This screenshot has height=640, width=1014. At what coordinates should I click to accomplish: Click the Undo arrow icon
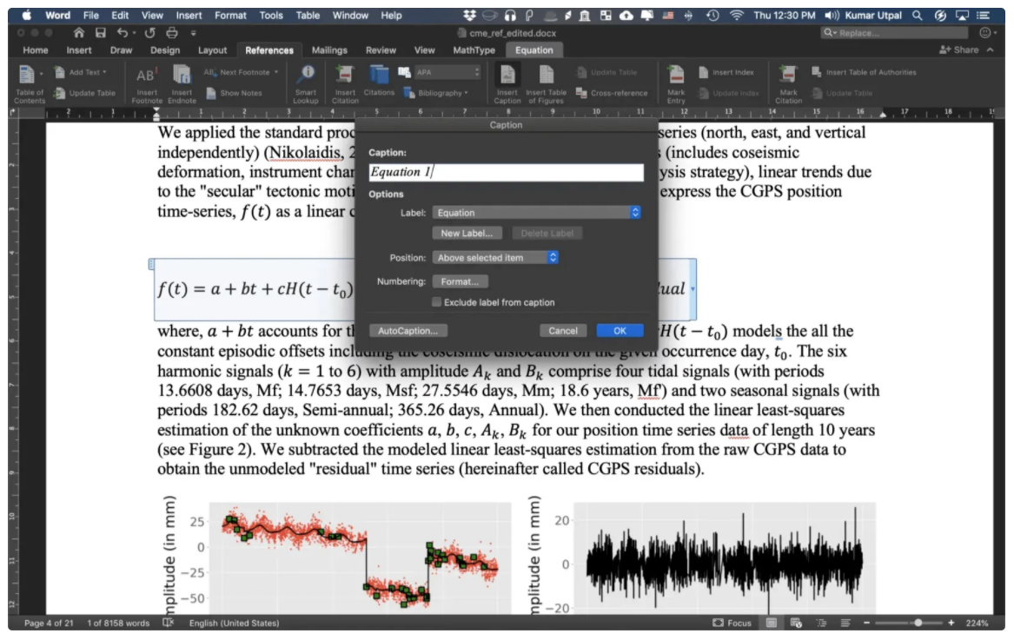(123, 32)
